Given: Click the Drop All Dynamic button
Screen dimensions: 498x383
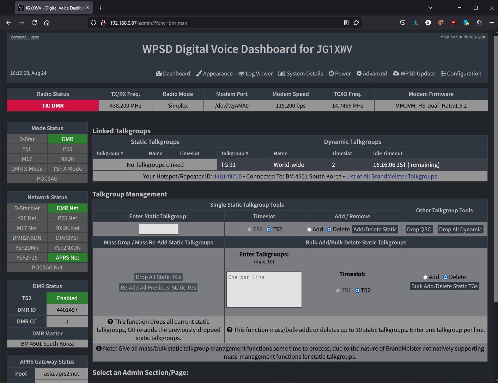Looking at the screenshot, I should click(460, 229).
